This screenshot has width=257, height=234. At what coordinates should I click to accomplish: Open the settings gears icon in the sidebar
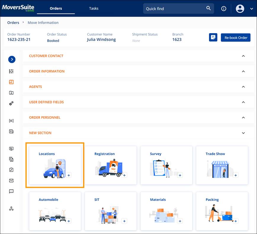[x=11, y=103]
